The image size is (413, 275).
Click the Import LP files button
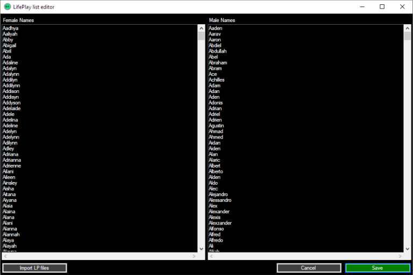[34, 267]
